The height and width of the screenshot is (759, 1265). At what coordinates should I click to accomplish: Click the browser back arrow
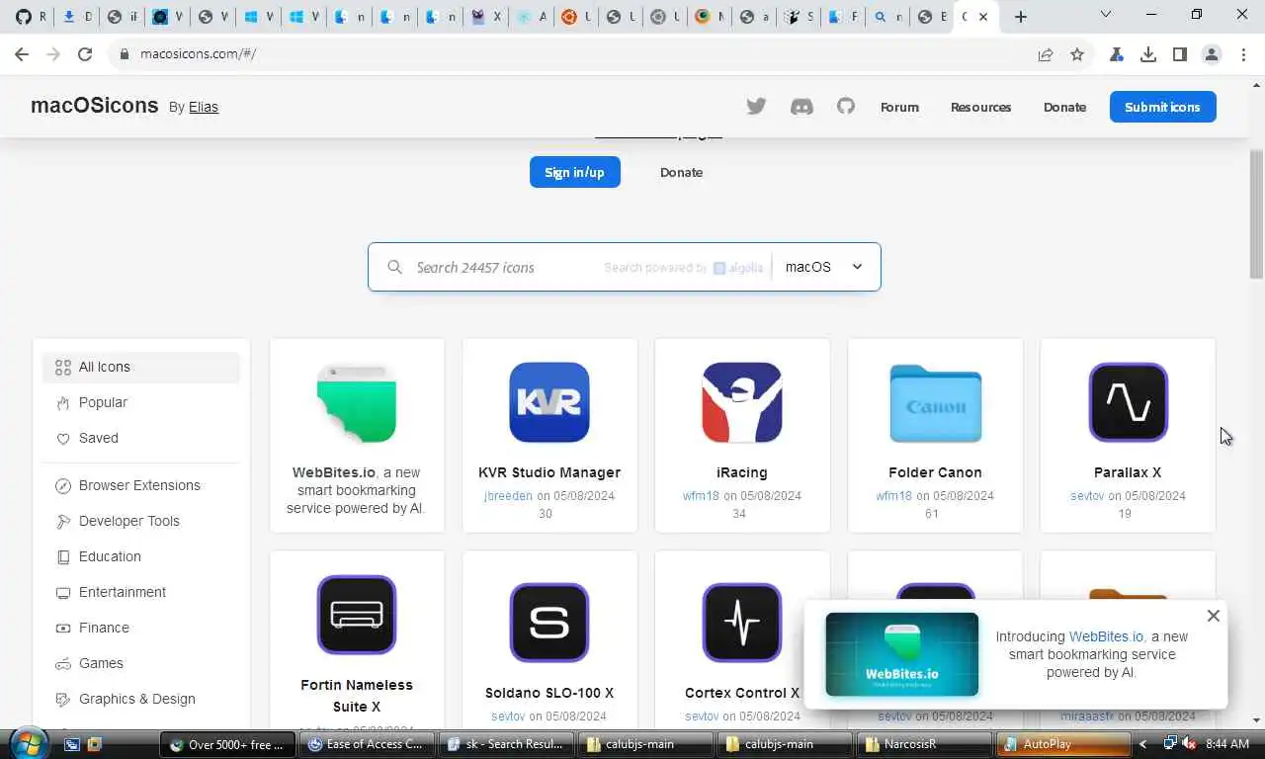pyautogui.click(x=22, y=54)
